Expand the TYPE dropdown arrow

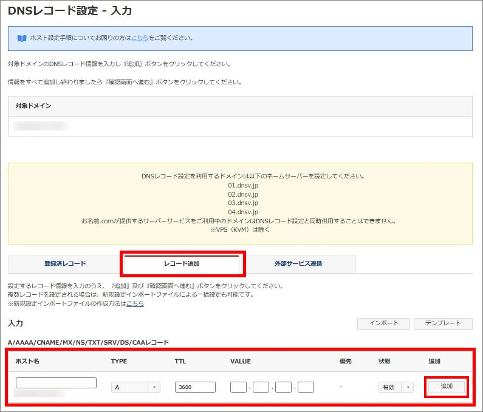[x=154, y=387]
